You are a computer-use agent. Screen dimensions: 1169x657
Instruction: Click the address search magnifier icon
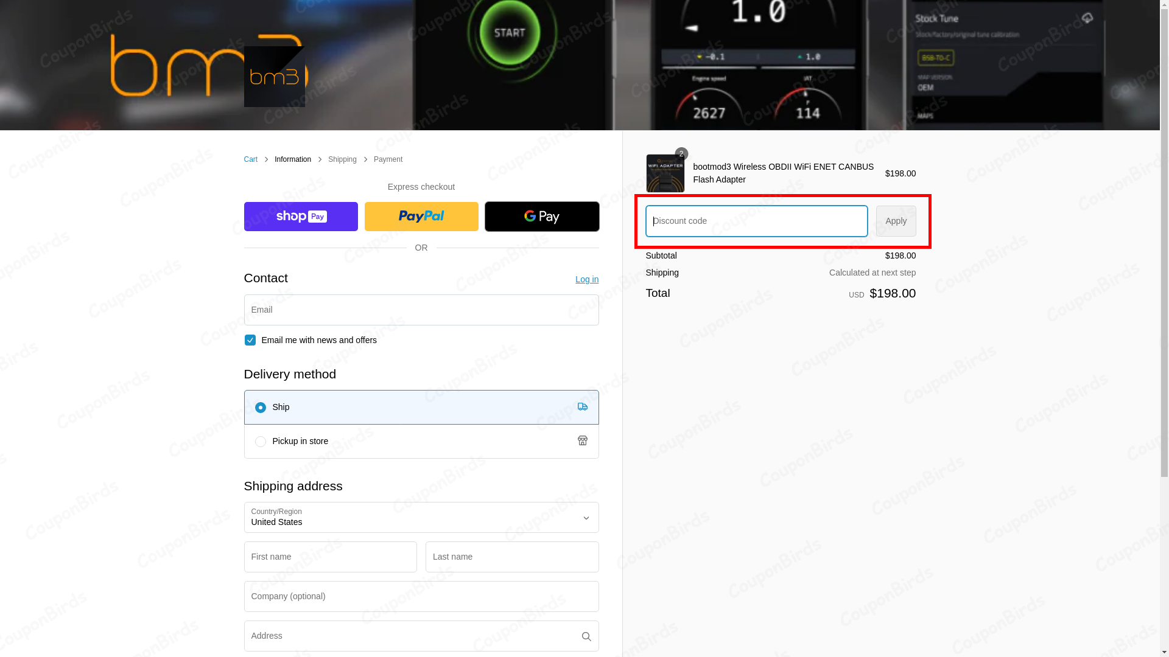tap(586, 636)
